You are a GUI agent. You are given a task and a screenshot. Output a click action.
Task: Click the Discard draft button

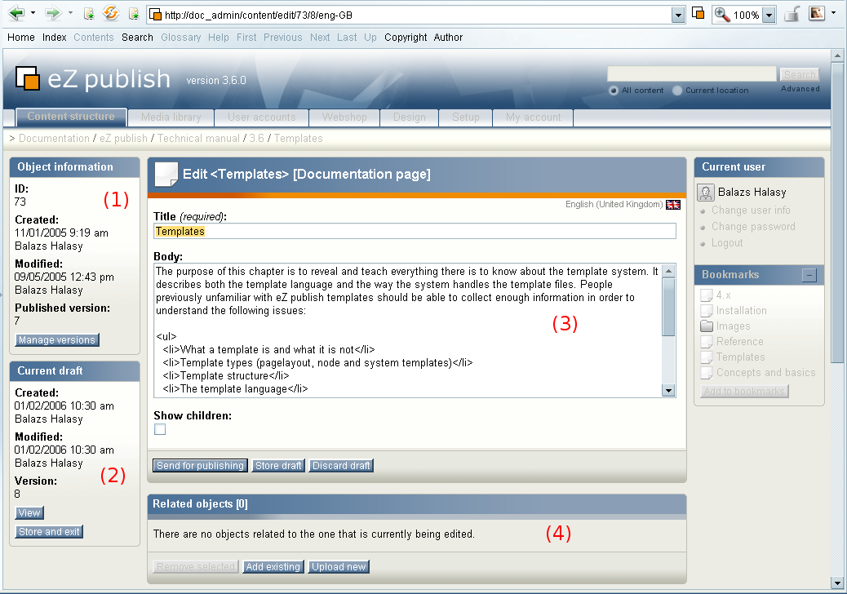pyautogui.click(x=341, y=465)
